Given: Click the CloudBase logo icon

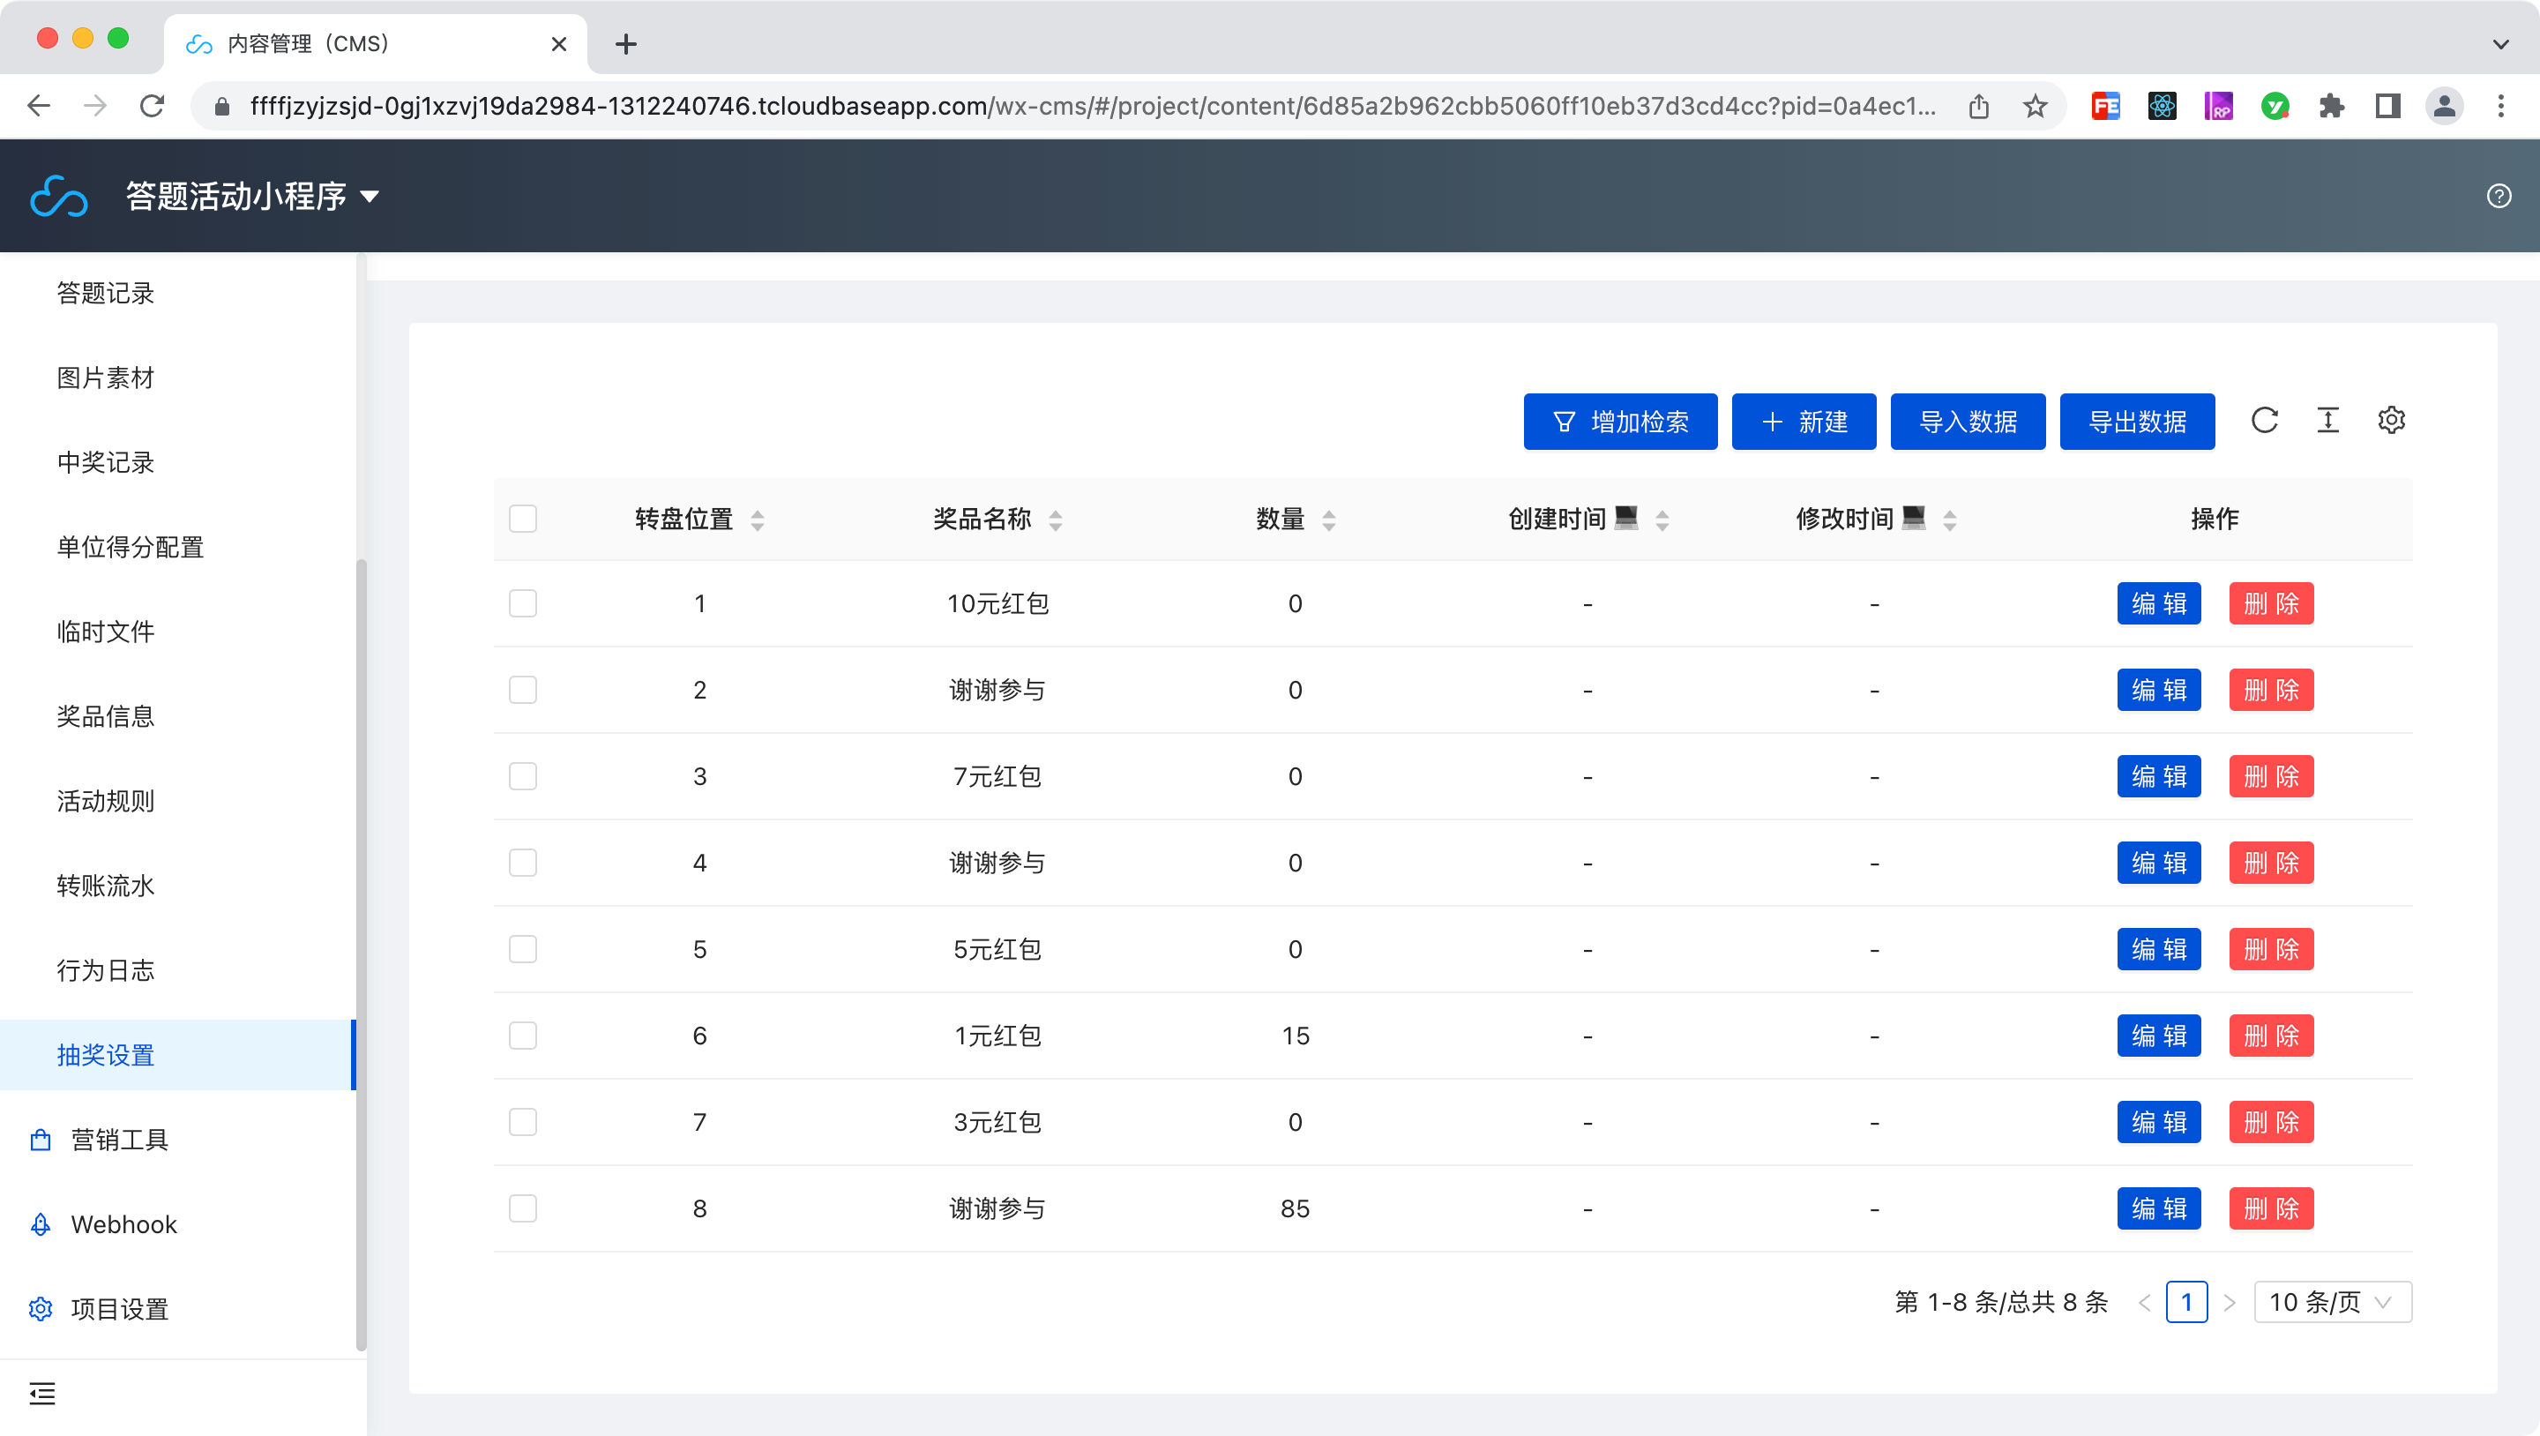Looking at the screenshot, I should 59,197.
